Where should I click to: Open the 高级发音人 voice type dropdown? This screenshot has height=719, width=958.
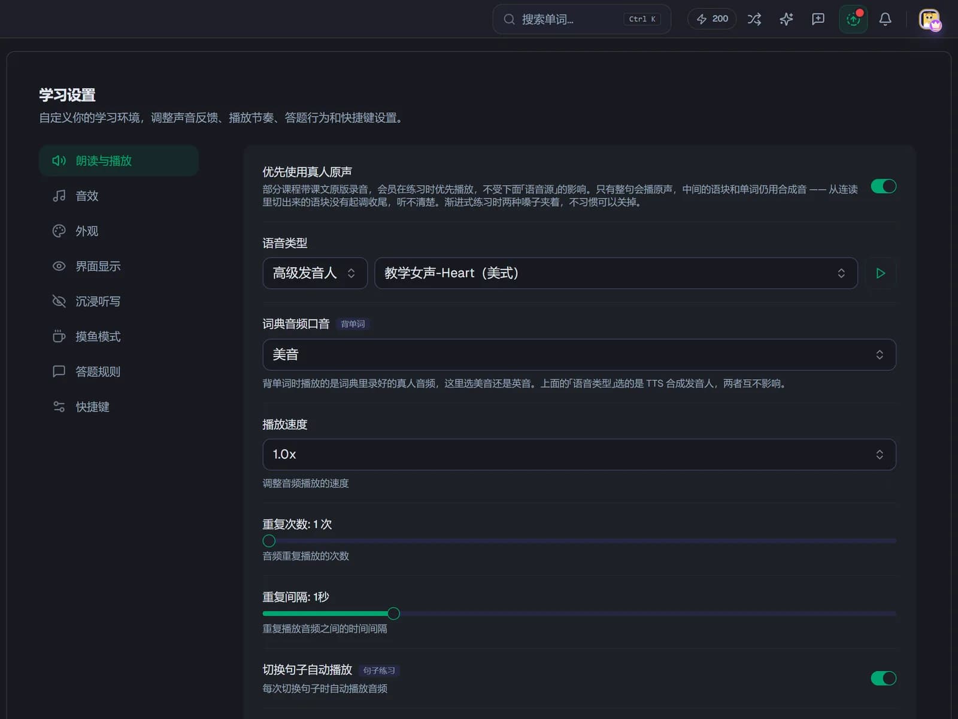[315, 273]
